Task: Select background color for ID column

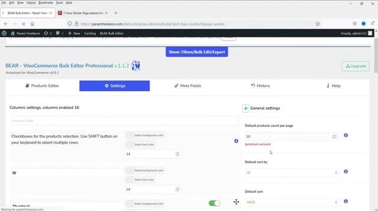Action: pos(145,170)
